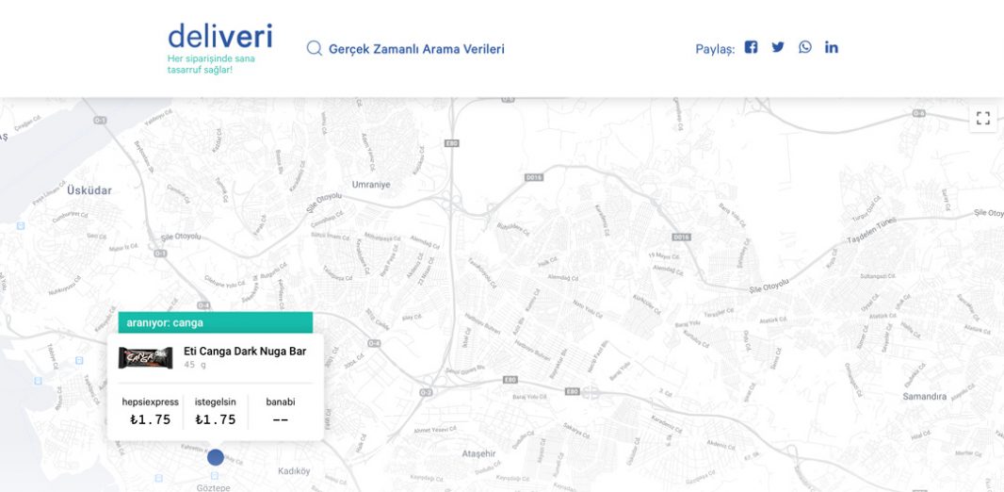Image resolution: width=1004 pixels, height=492 pixels.
Task: Click the blue map location marker
Action: point(216,457)
